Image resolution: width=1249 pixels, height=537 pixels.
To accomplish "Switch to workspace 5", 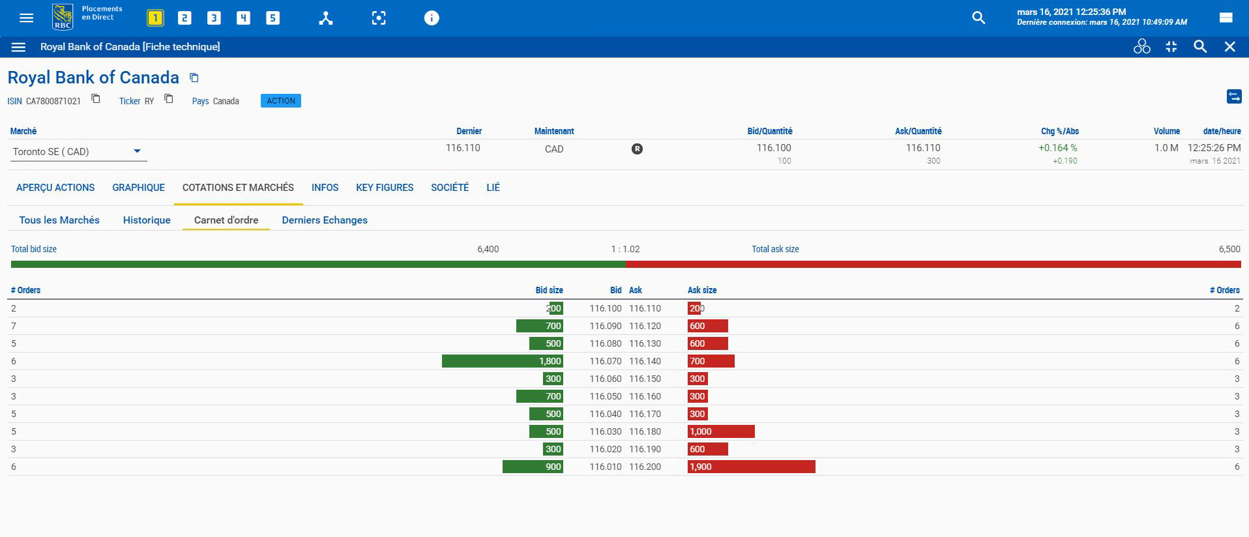I will click(272, 18).
